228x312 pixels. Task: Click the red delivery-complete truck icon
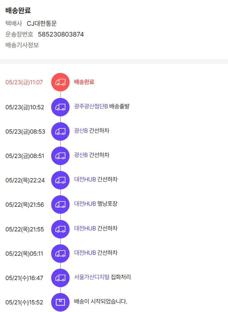[60, 82]
